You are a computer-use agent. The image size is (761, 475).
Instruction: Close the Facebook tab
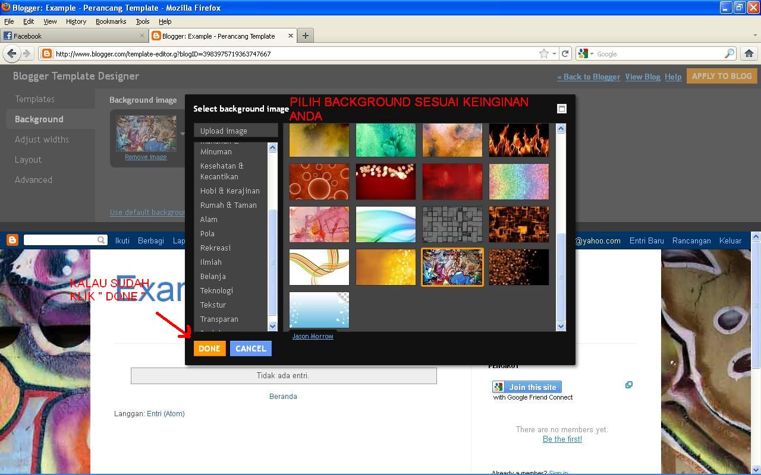click(x=141, y=36)
